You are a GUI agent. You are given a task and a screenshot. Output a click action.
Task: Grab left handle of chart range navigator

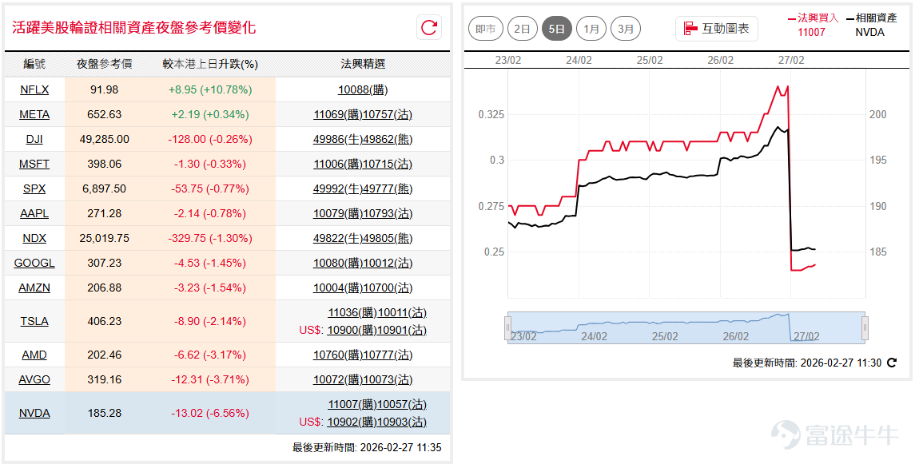point(507,327)
